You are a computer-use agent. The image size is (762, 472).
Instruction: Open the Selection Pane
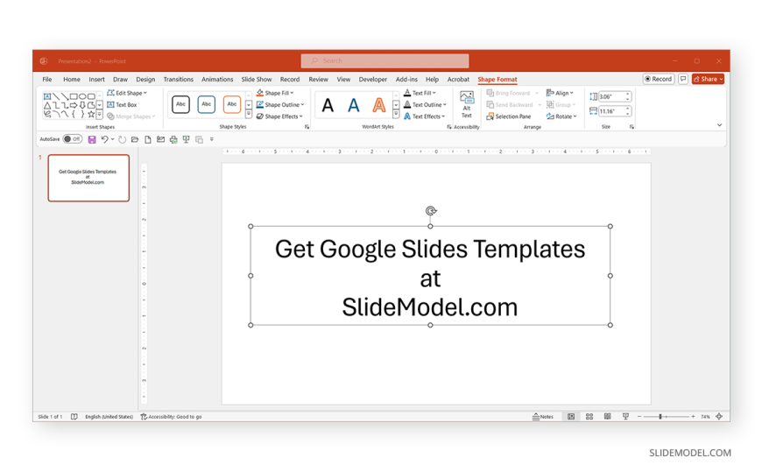[x=509, y=116]
